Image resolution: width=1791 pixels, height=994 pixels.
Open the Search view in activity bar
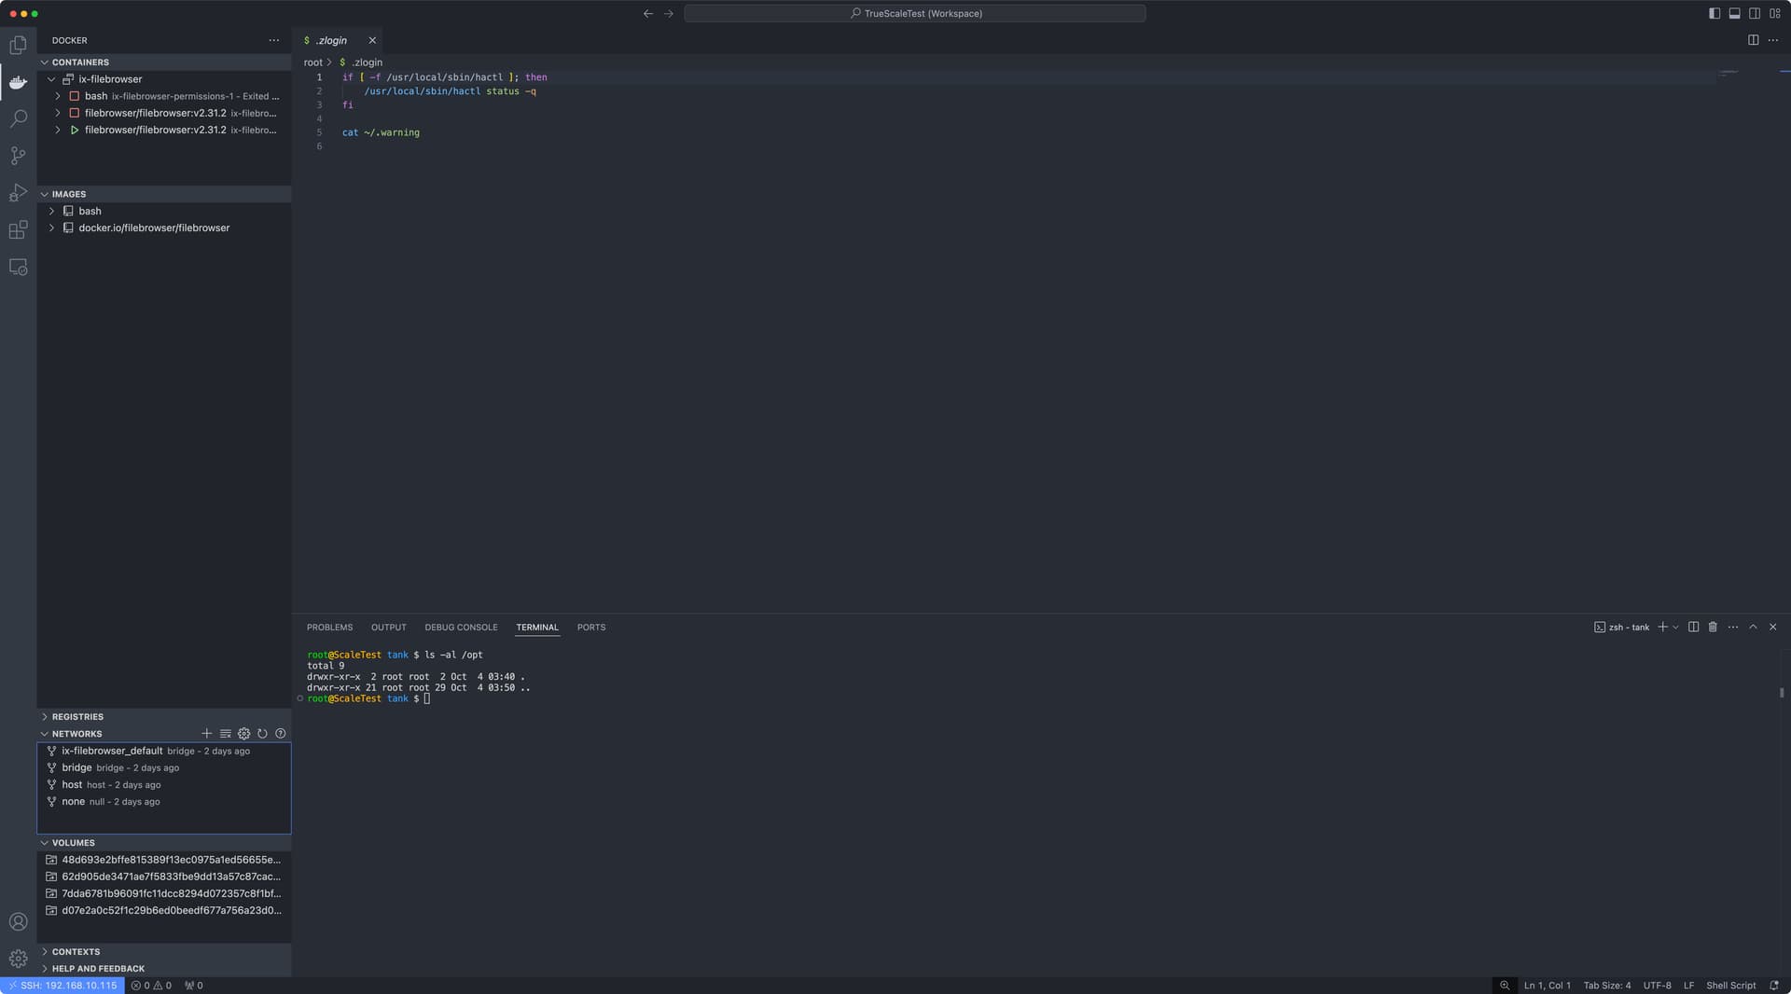tap(18, 119)
